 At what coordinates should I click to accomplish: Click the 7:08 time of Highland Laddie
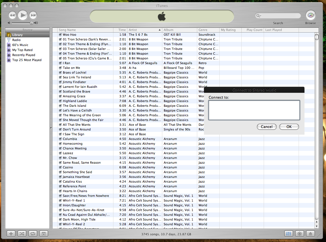pos(123,101)
